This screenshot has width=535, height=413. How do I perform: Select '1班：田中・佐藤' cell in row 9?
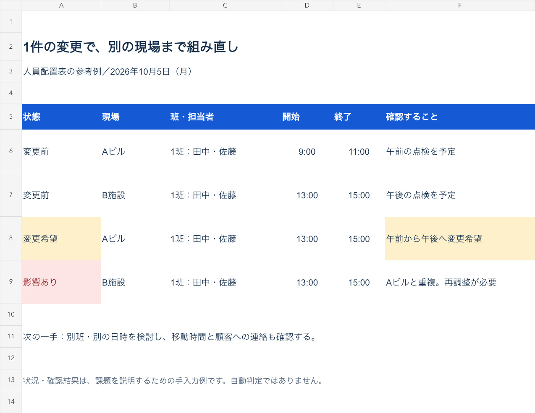coord(225,282)
